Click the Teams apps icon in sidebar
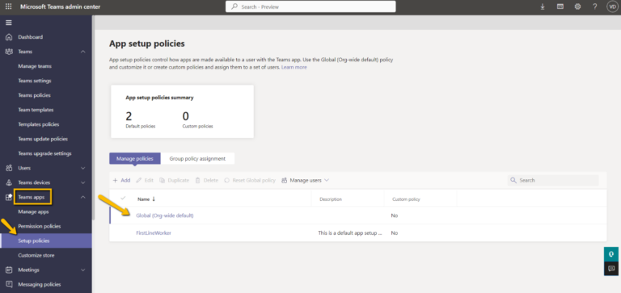 (x=9, y=197)
